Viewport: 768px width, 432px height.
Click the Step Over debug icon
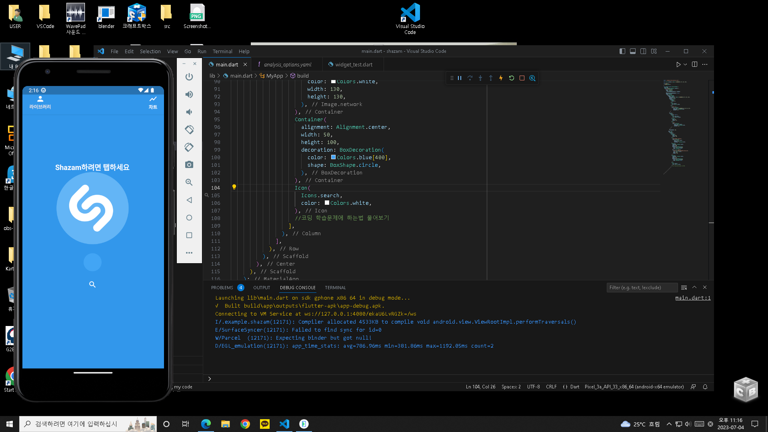(x=470, y=78)
